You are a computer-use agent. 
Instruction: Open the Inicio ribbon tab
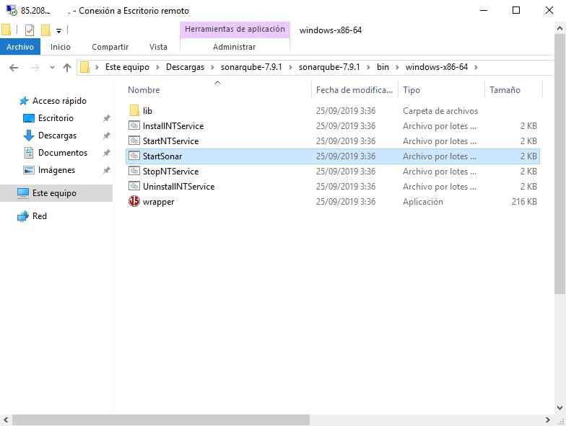tap(61, 47)
